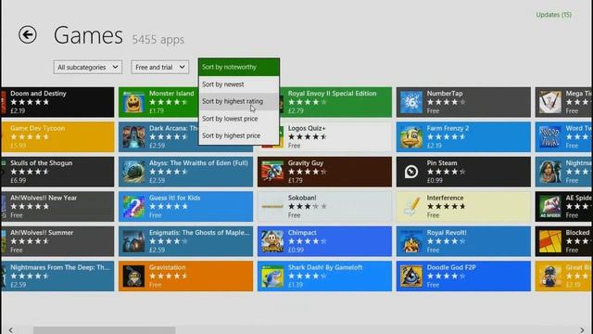Open the Doodle God F2P icon
This screenshot has width=593, height=334.
pyautogui.click(x=411, y=276)
